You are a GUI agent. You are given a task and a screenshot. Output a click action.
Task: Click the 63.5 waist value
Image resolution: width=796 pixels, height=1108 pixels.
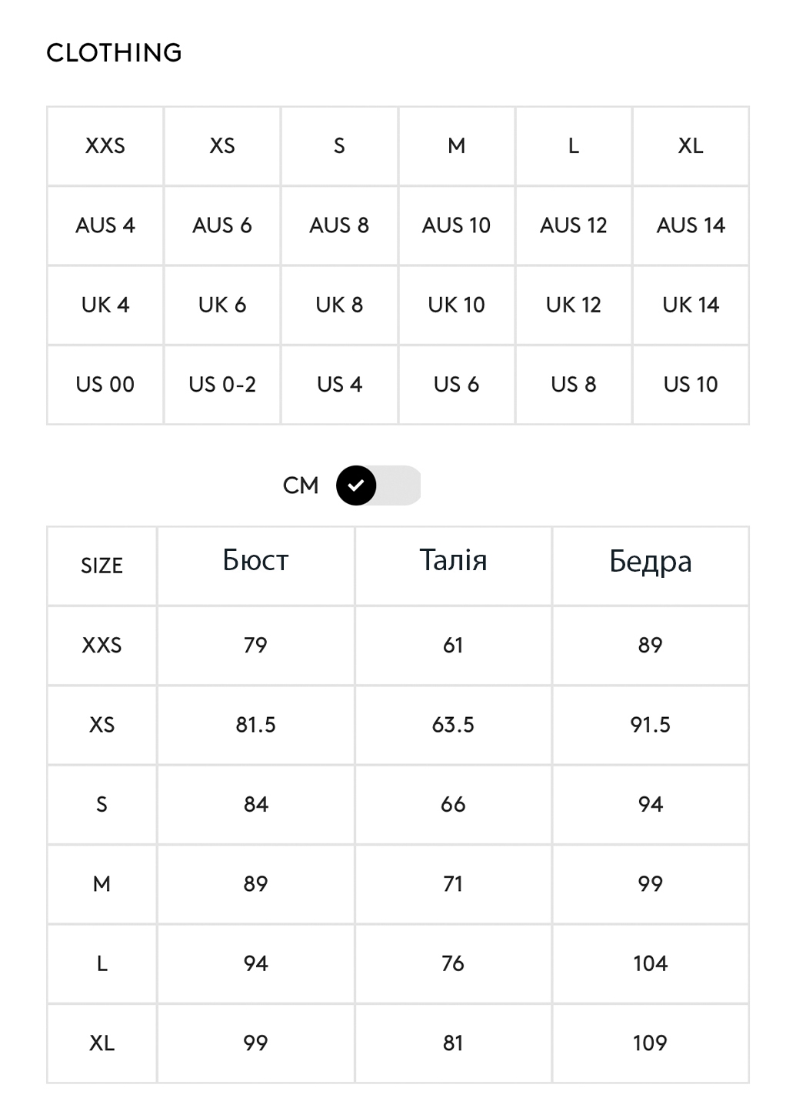(453, 725)
